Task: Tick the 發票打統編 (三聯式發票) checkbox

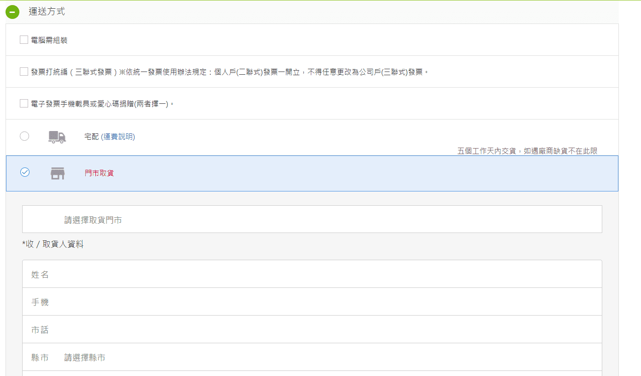Action: 24,72
